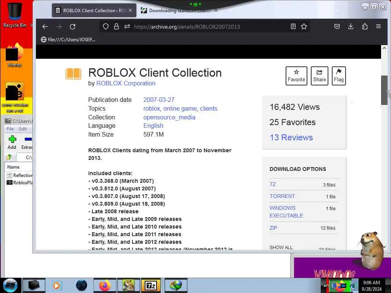Download the TORRENT file

tap(282, 196)
